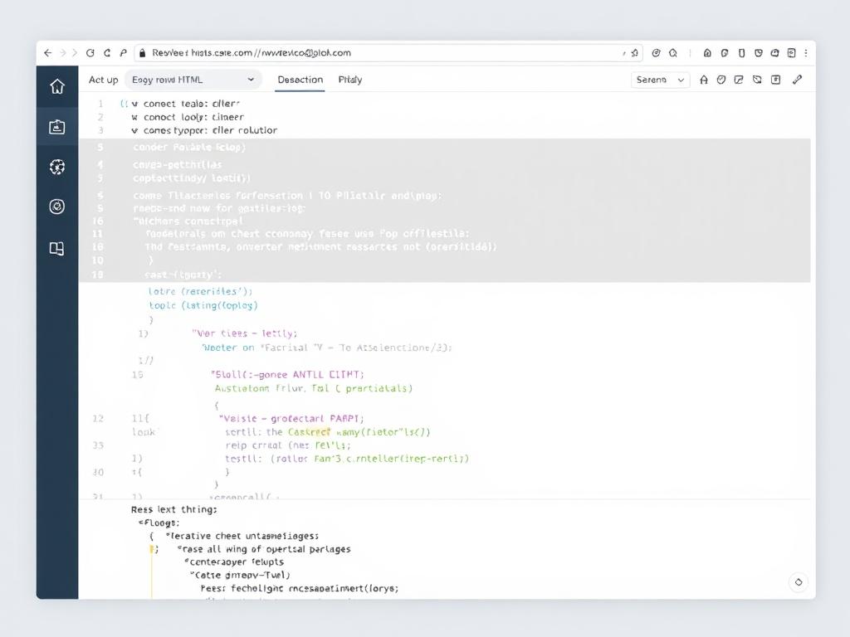The height and width of the screenshot is (637, 850).
Task: Click the 'Valsie – grofectarl PARPT;' code line
Action: pos(291,419)
